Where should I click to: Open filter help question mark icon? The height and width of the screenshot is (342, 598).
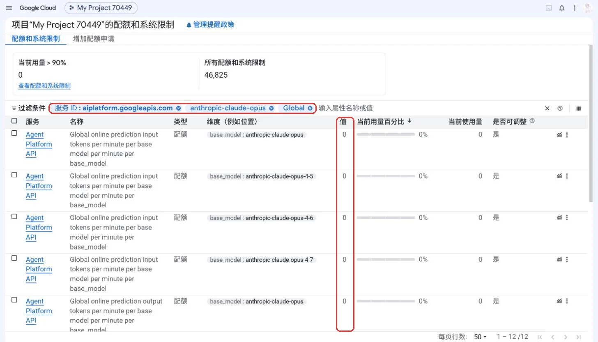tap(560, 109)
